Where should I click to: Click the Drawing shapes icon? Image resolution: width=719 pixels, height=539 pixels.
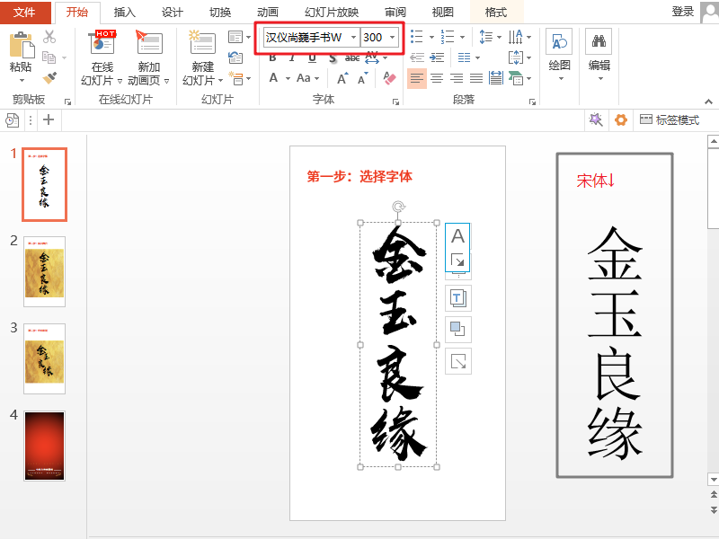pyautogui.click(x=559, y=41)
